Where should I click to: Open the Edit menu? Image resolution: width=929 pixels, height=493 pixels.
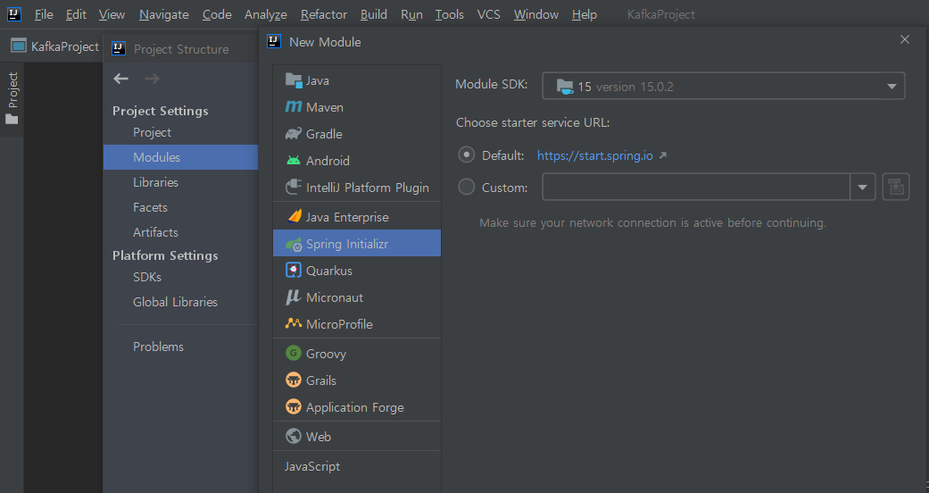click(76, 14)
